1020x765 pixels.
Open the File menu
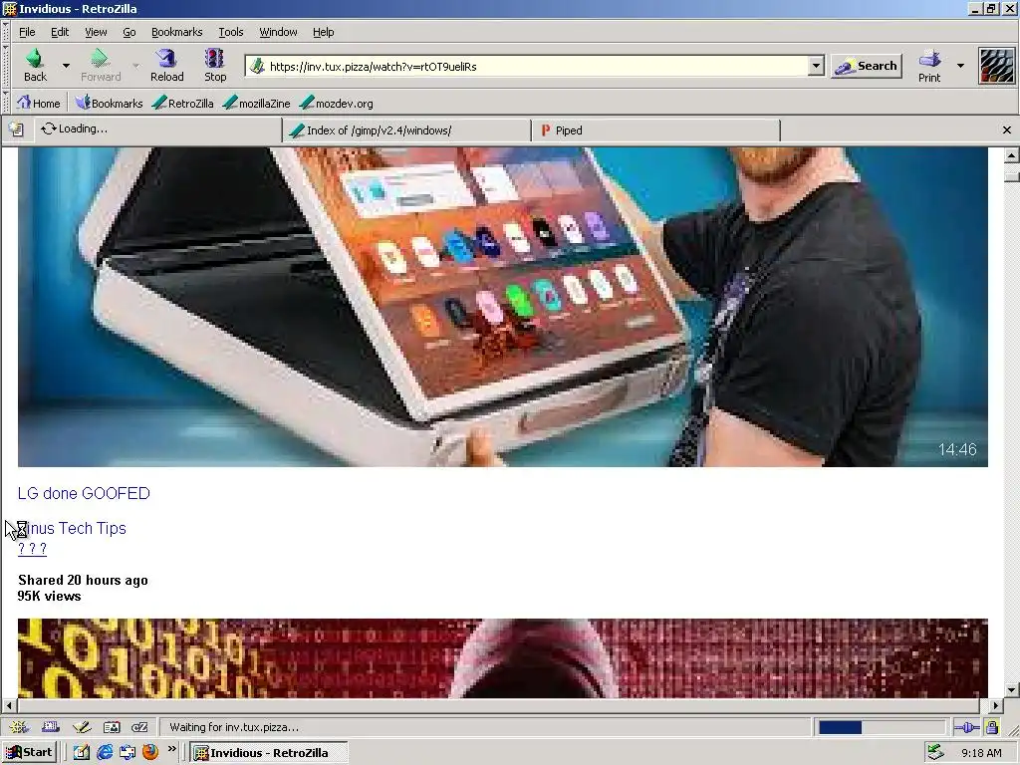pos(27,32)
